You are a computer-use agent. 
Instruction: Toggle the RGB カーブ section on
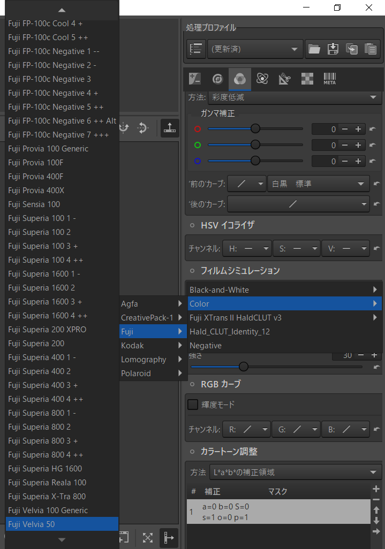coord(192,384)
